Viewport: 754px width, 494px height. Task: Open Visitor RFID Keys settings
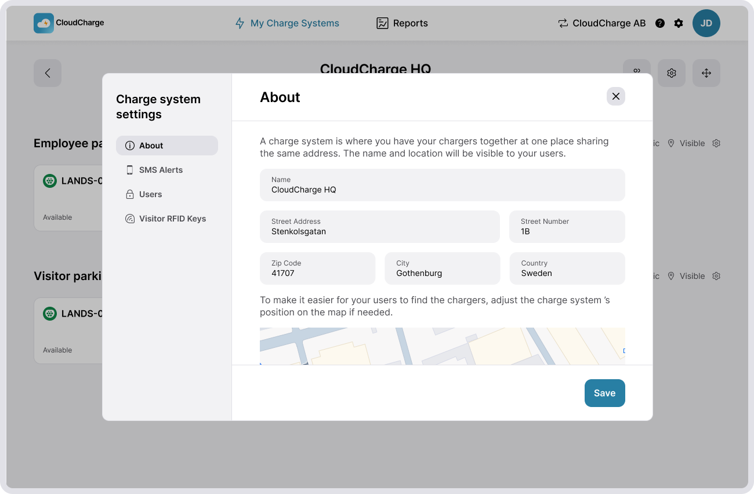point(167,219)
